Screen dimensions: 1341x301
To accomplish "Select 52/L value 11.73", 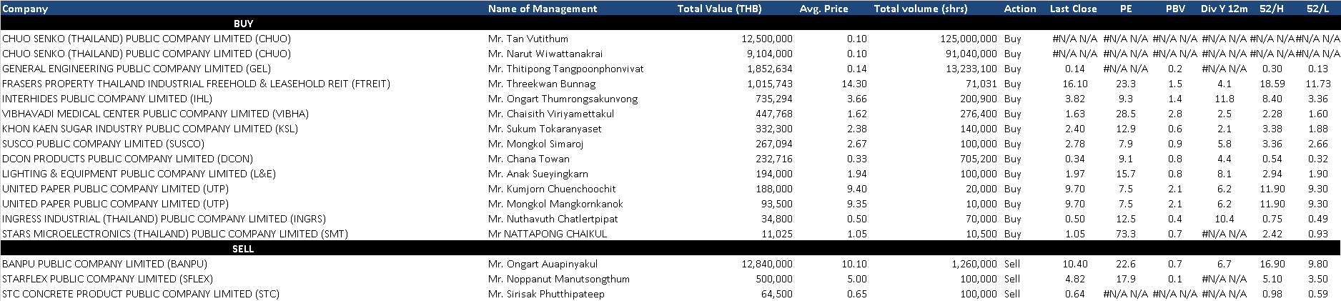I will pos(1317,84).
